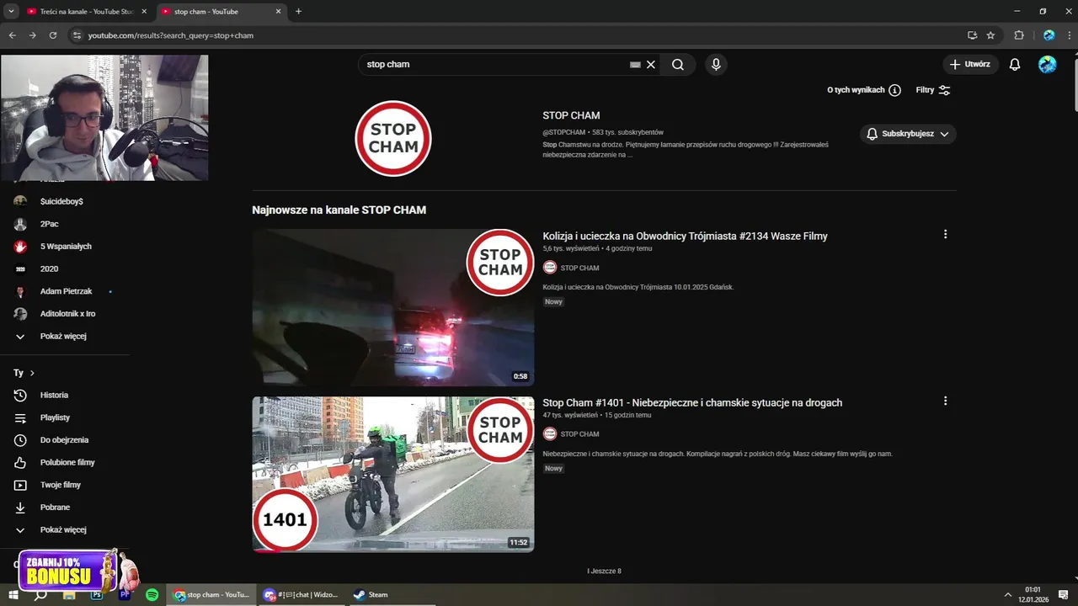This screenshot has height=606, width=1078.
Task: Switch to the Discord chat taskbar window
Action: [x=300, y=594]
